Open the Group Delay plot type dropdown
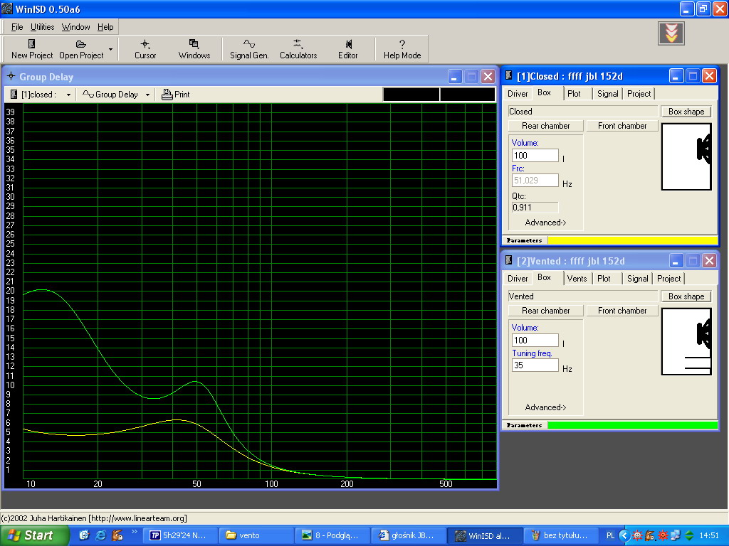 coord(147,95)
